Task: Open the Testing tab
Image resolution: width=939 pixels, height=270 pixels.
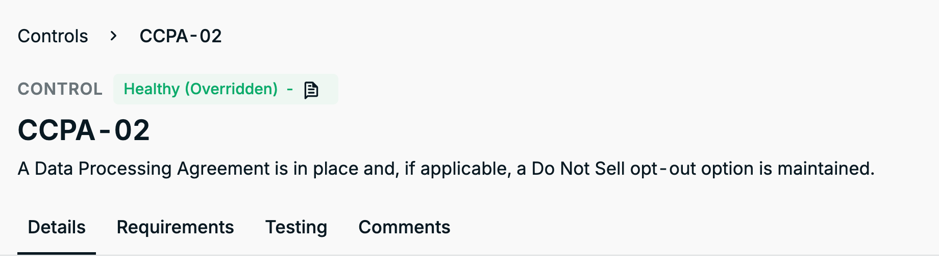Action: [296, 227]
